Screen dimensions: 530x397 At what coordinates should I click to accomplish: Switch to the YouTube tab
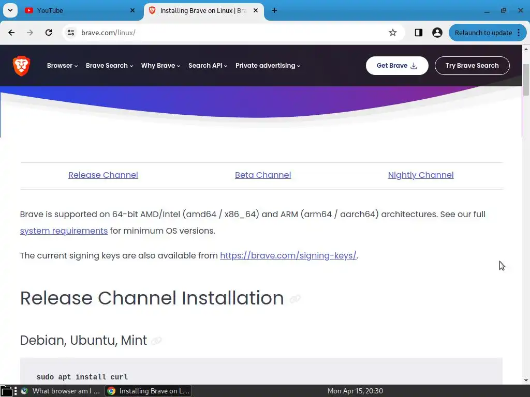pyautogui.click(x=80, y=10)
